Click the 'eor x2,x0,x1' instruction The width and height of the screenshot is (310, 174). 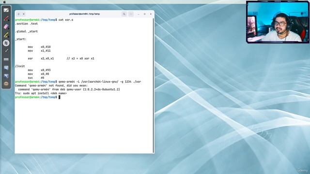click(41, 58)
